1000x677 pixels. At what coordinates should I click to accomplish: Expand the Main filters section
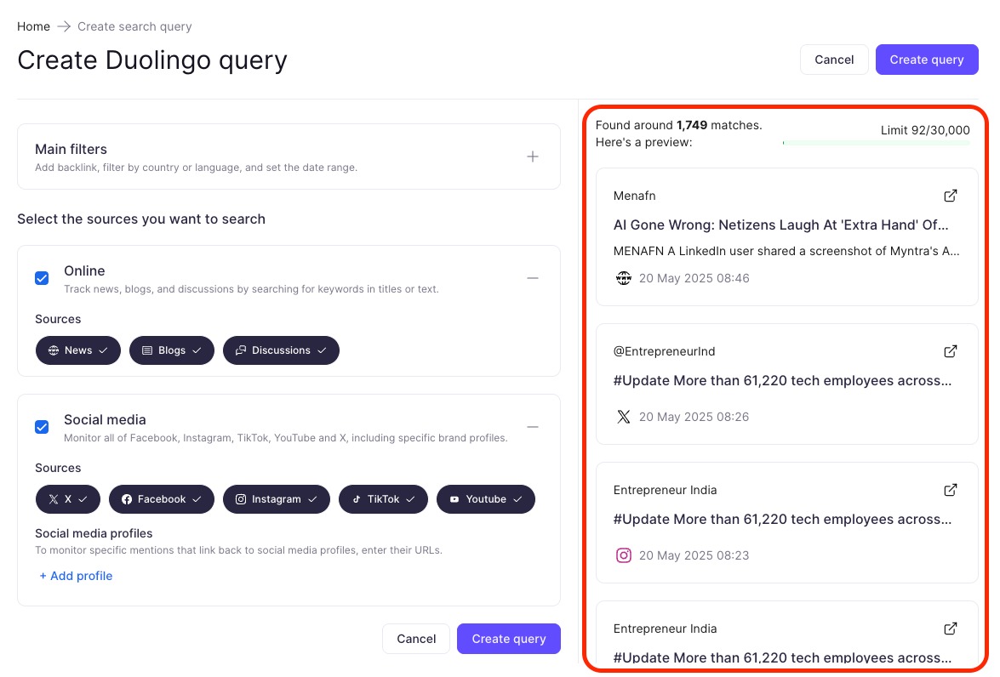[533, 156]
